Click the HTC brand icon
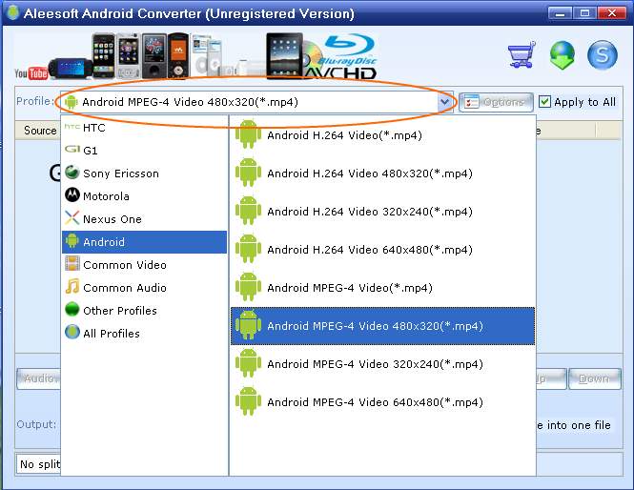Viewport: 634px width, 490px height. point(72,127)
